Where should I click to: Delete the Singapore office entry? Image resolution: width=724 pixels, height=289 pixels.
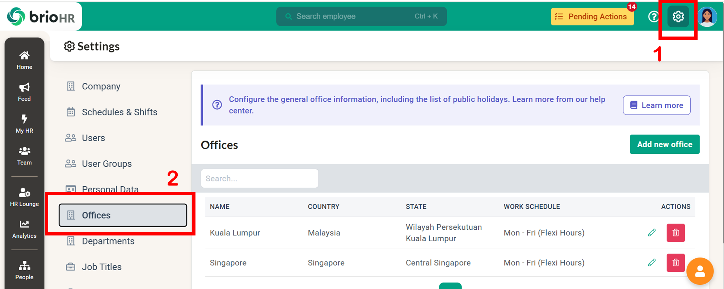click(675, 263)
